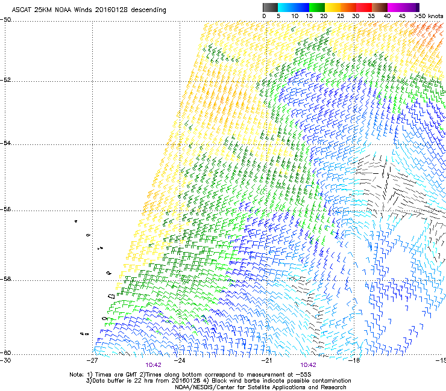Click the '25' tick label under the legend

point(341,16)
